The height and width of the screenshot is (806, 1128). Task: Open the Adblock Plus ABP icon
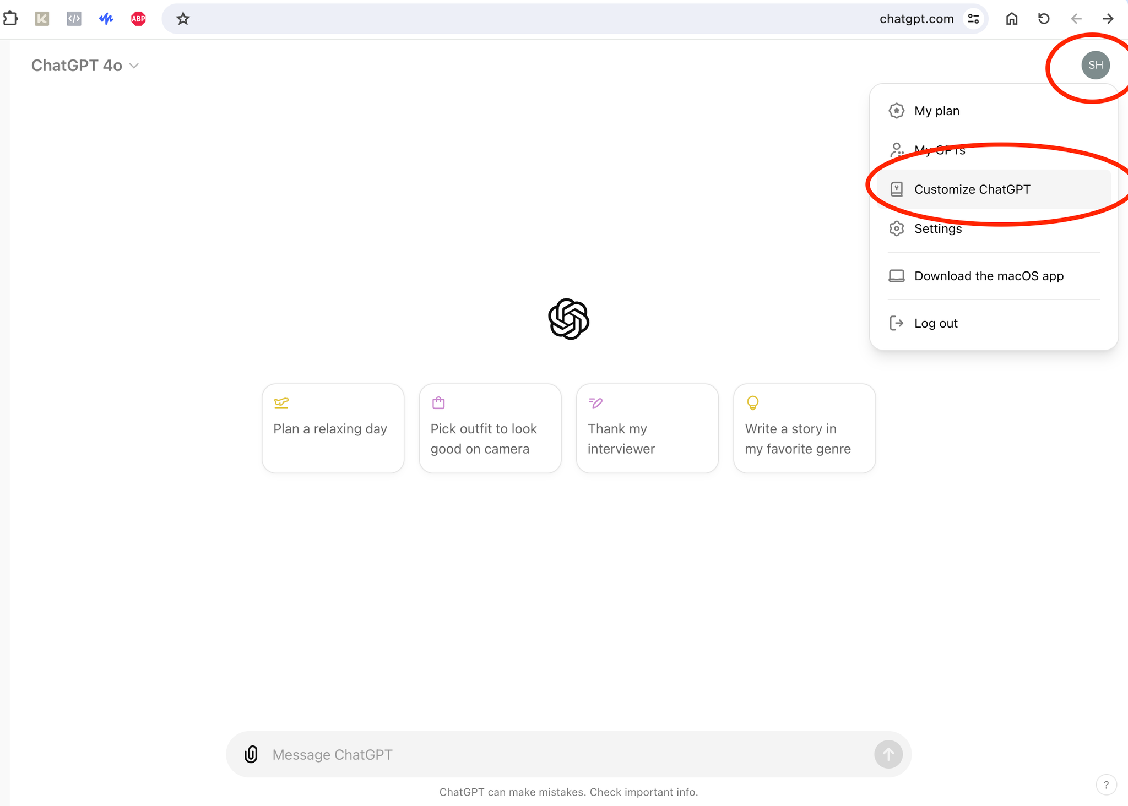138,19
